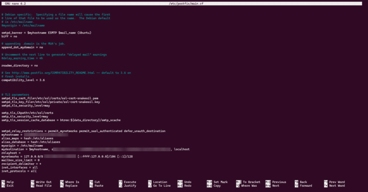Place cursor on the smtpd_banner line
Image resolution: width=368 pixels, height=192 pixels.
point(46,33)
